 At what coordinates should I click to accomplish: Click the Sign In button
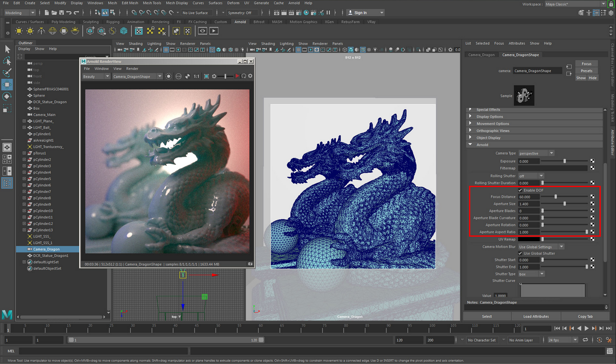point(366,13)
